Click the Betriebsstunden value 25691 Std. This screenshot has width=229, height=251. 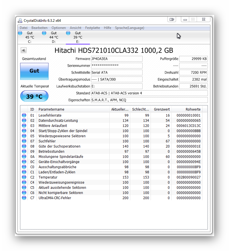(x=194, y=86)
